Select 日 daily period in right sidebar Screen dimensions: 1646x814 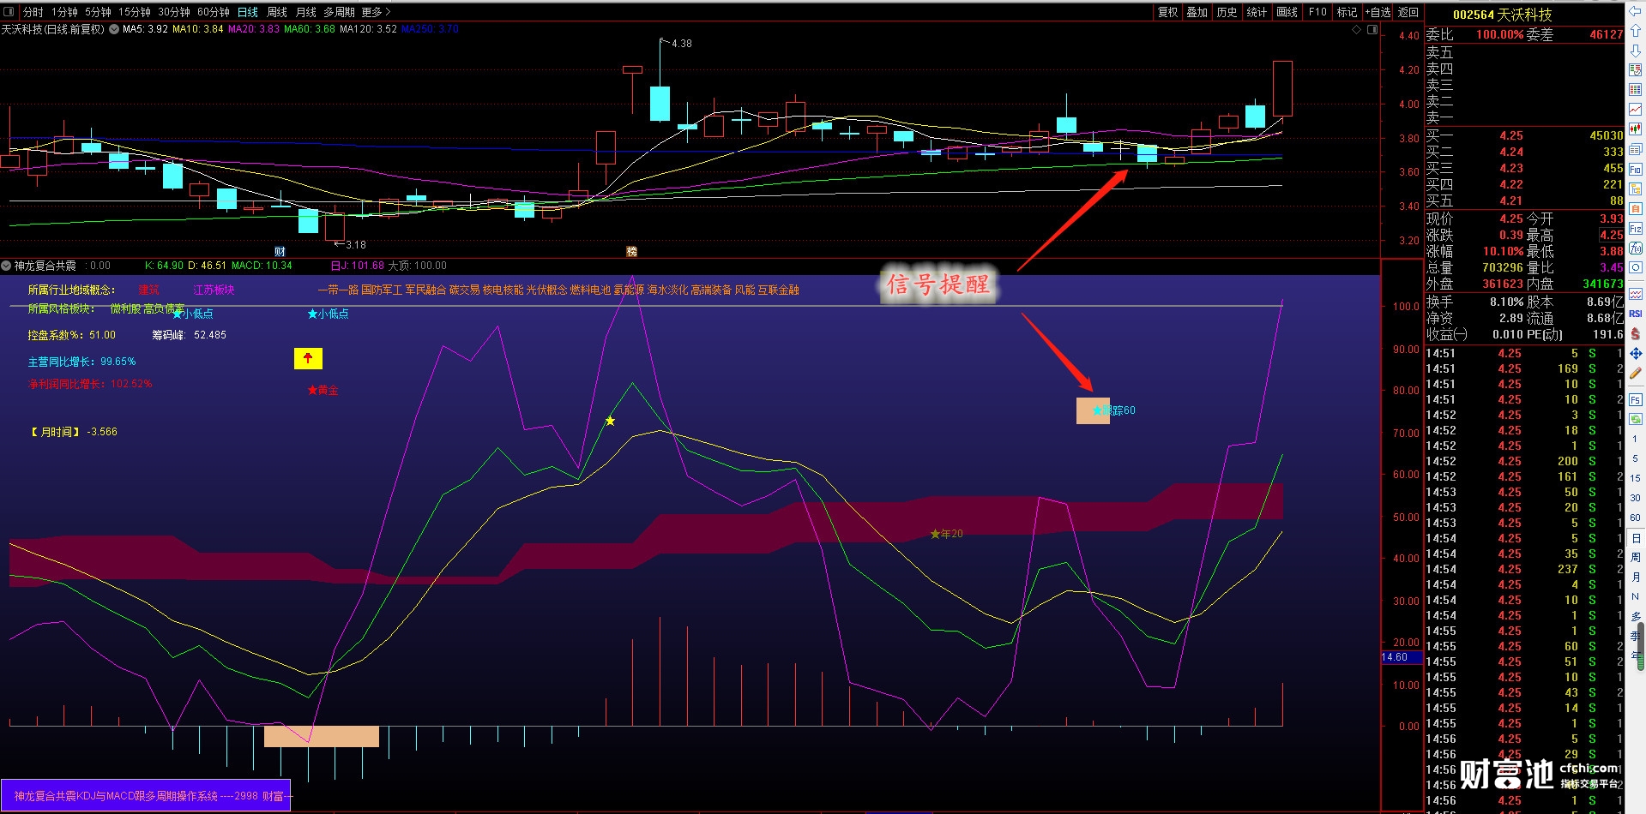click(1635, 538)
